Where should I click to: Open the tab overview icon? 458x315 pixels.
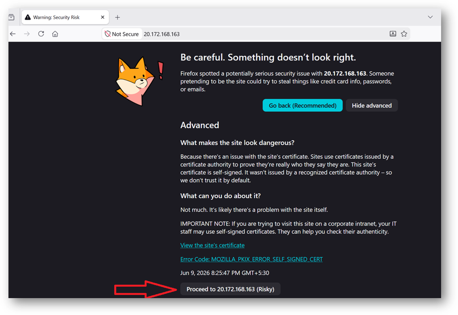pos(11,17)
